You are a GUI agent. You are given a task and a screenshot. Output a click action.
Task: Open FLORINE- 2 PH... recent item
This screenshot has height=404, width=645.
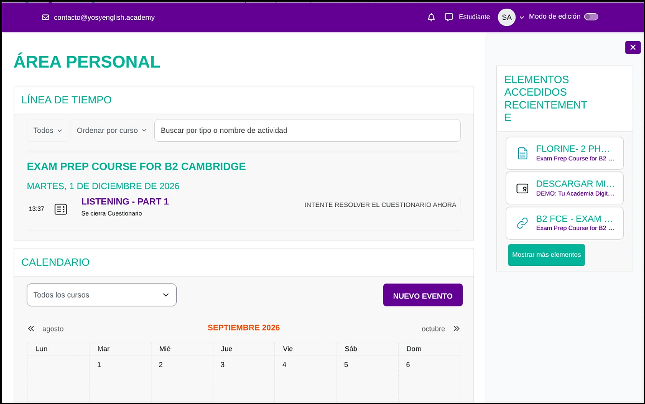(x=564, y=153)
